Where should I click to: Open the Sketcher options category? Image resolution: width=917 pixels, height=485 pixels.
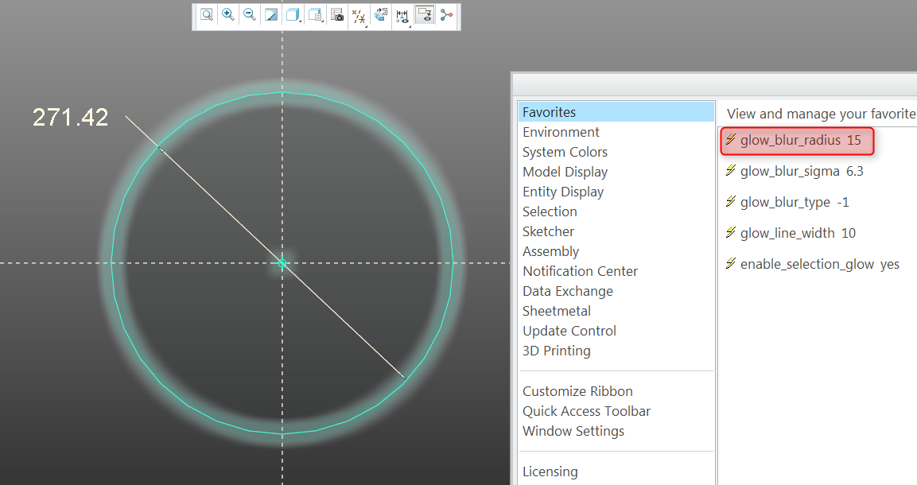coord(549,231)
